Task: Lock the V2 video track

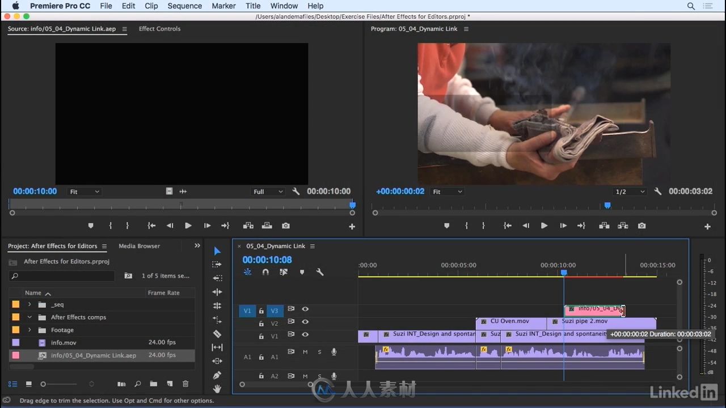Action: pyautogui.click(x=261, y=324)
